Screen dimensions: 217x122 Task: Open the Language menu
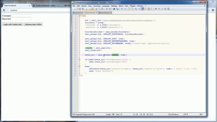point(106,6)
